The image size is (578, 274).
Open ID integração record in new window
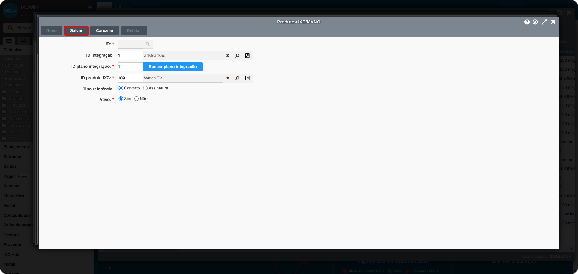pyautogui.click(x=247, y=56)
